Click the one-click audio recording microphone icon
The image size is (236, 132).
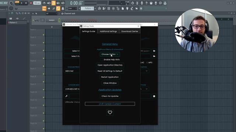(142, 3)
